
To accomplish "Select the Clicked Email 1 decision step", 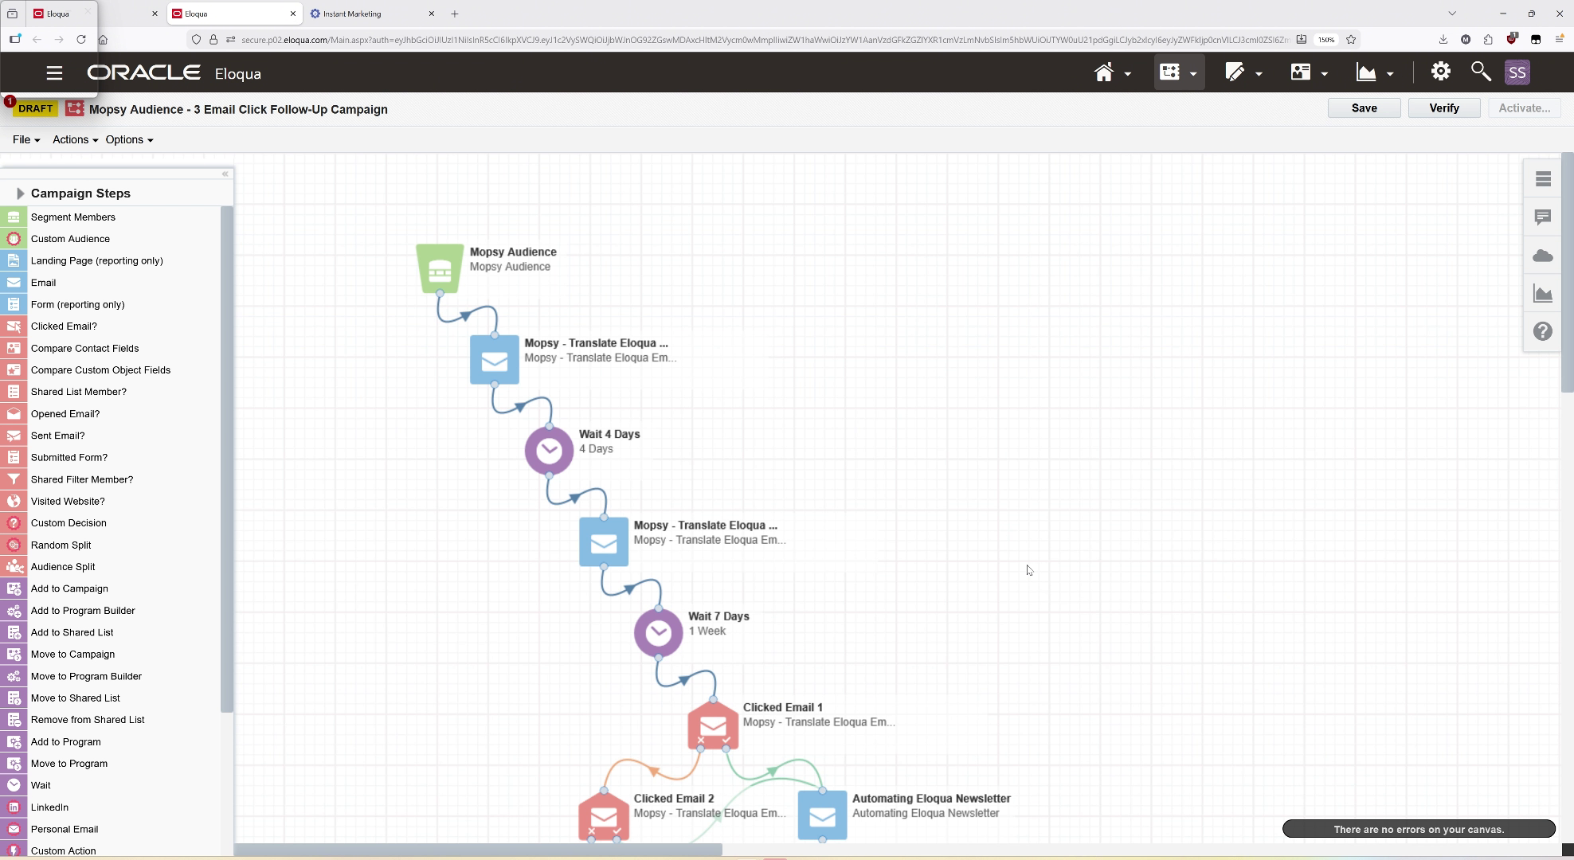I will [713, 725].
